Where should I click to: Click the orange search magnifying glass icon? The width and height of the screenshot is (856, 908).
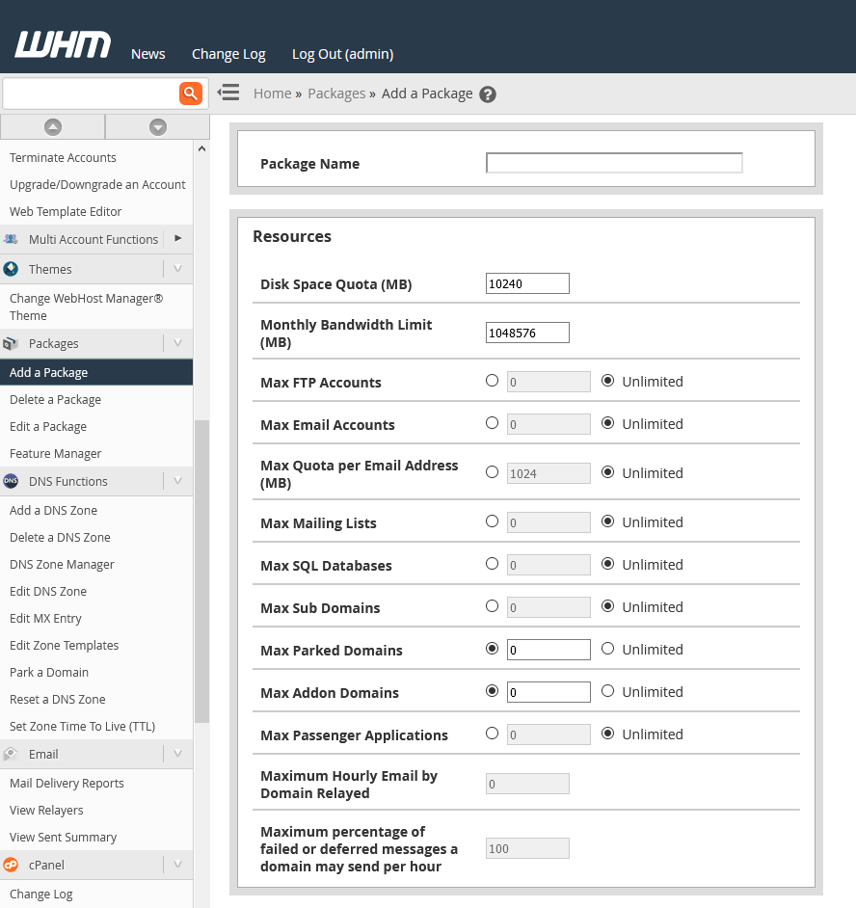pyautogui.click(x=190, y=93)
